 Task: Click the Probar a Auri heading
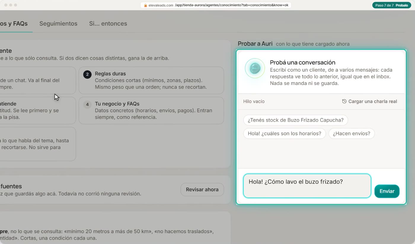tap(255, 44)
